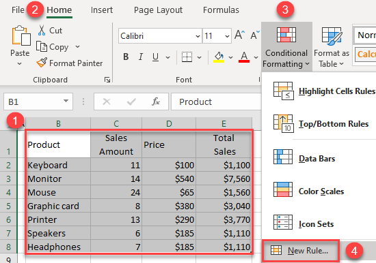Click the Insert Function fx icon
This screenshot has width=376, height=263.
[x=156, y=102]
